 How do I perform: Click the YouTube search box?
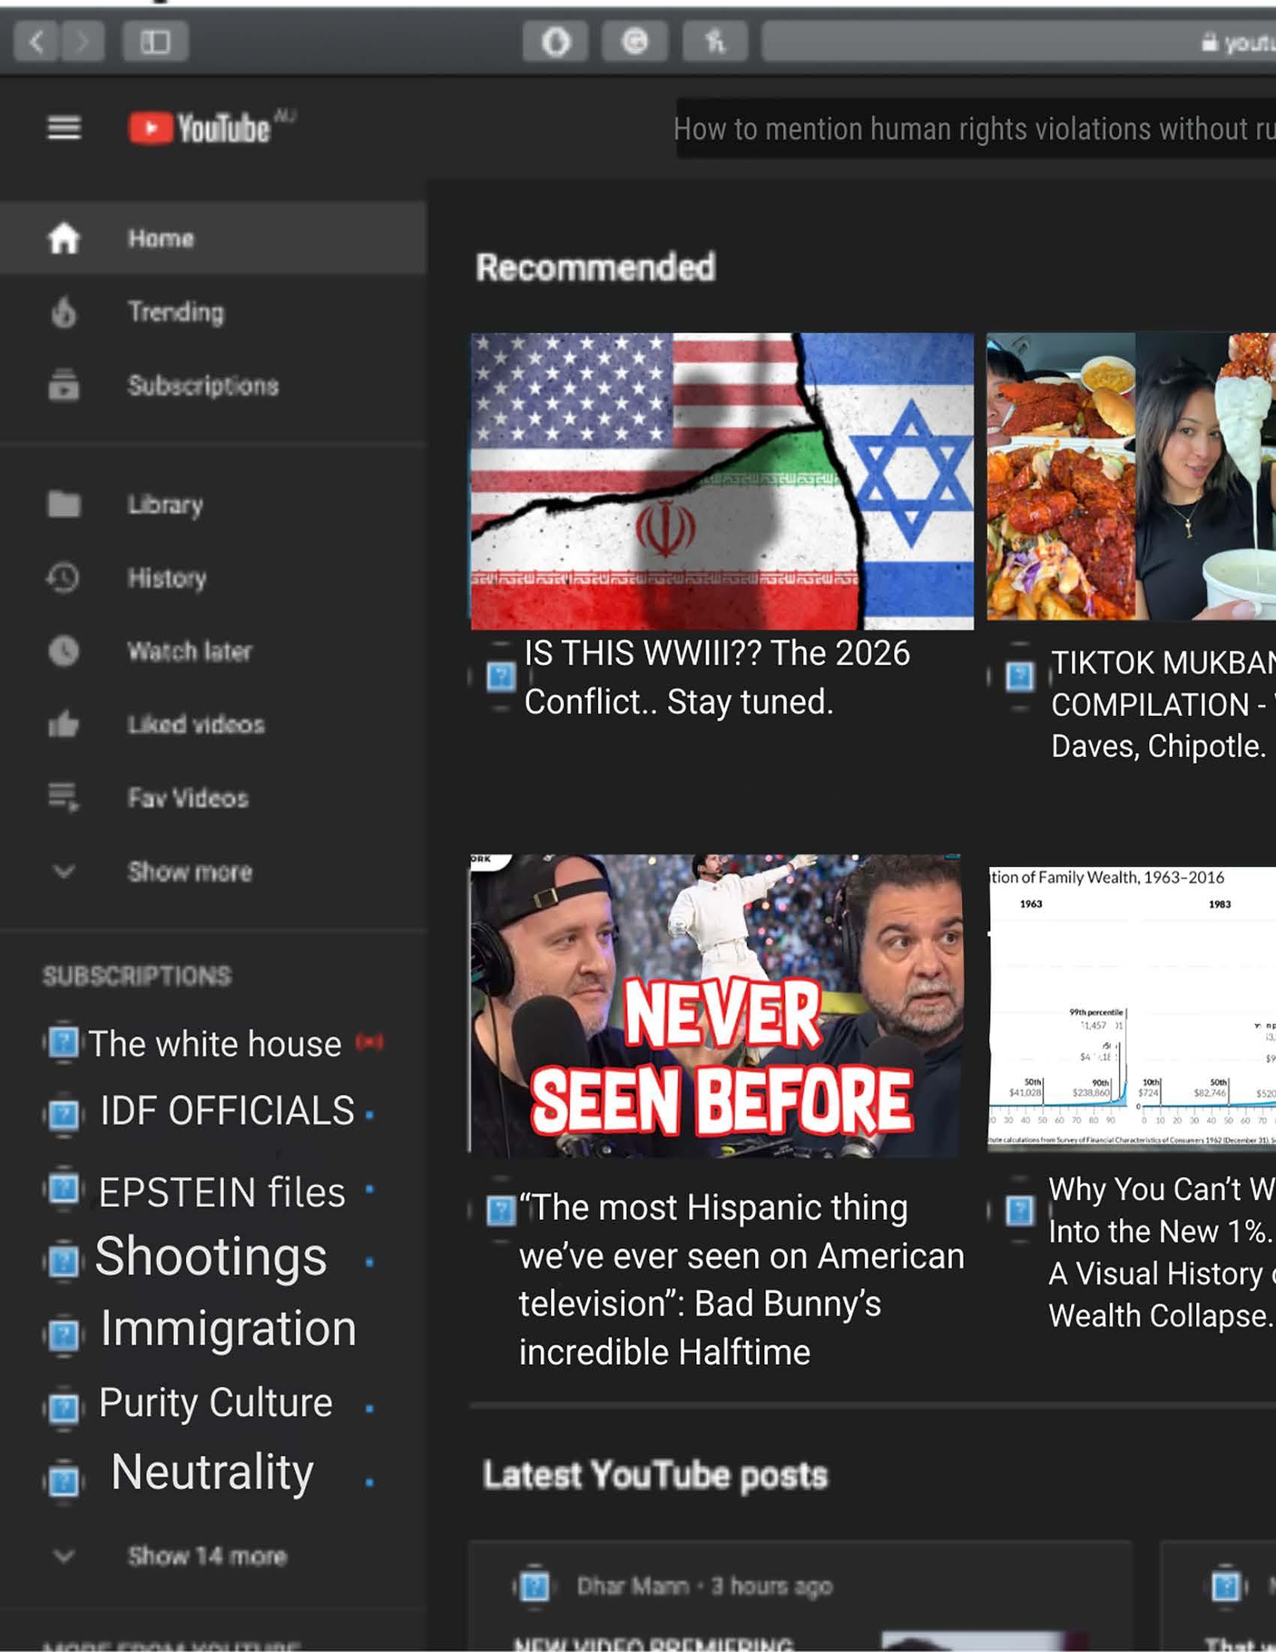tap(976, 128)
